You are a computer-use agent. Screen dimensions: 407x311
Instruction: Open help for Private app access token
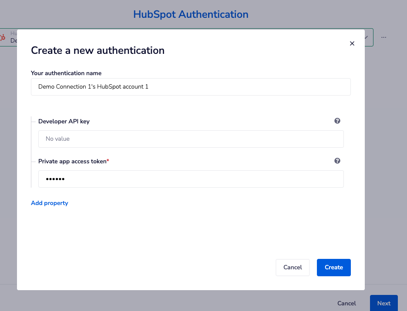337,161
